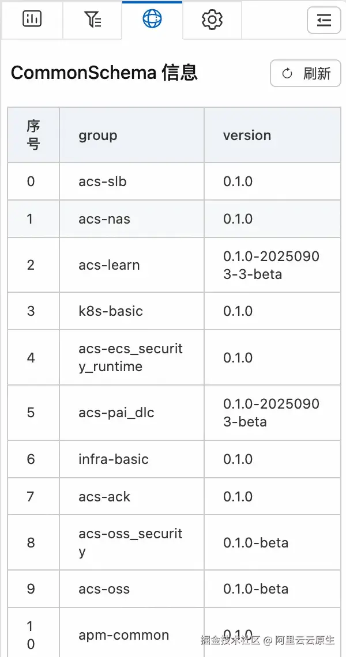Select the acs-ack row
346x657 pixels.
point(104,497)
